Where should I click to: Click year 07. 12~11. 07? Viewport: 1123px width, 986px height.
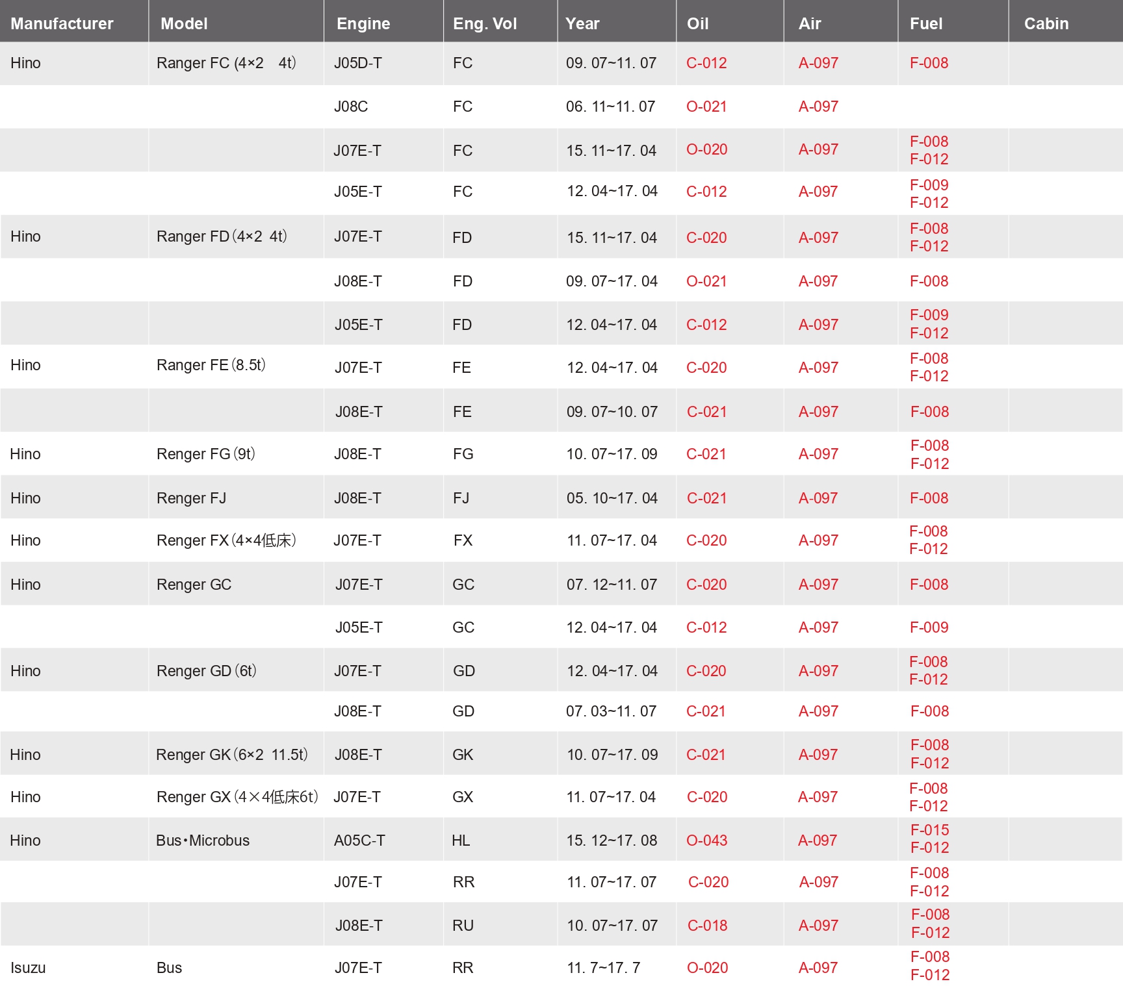tap(612, 585)
